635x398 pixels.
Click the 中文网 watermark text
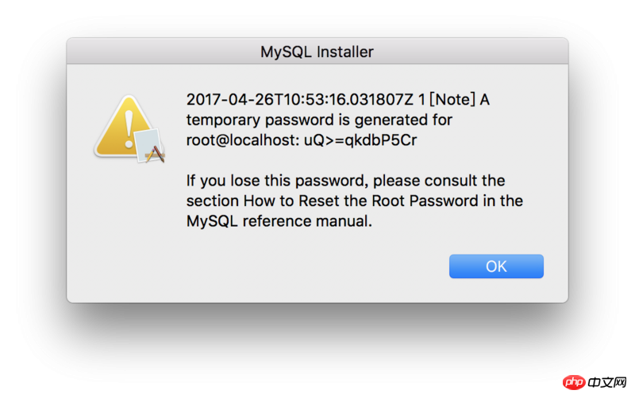pos(607,382)
